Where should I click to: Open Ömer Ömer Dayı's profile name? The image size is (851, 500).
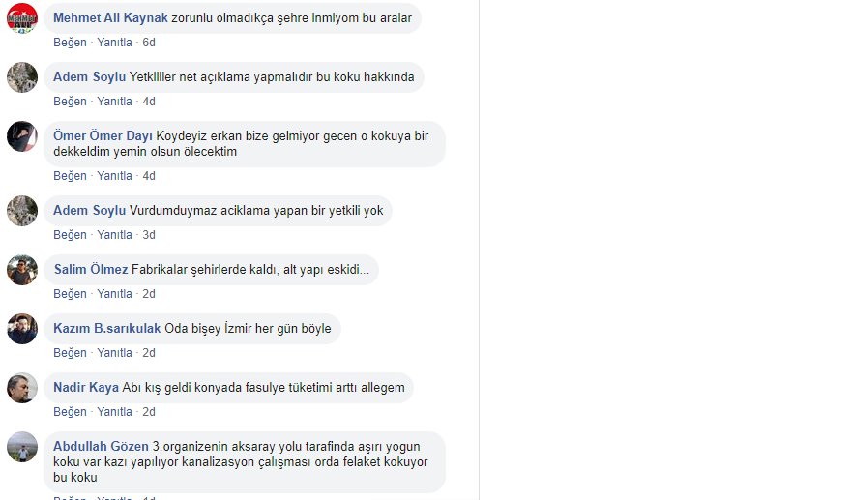(103, 135)
